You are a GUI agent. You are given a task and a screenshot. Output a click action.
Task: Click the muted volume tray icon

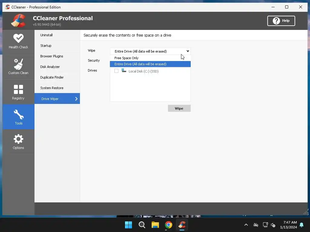(x=273, y=225)
